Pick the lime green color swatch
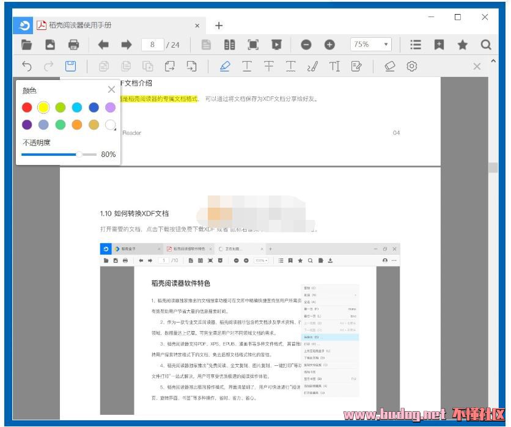Screen dimensions: 511x427 pyautogui.click(x=61, y=107)
